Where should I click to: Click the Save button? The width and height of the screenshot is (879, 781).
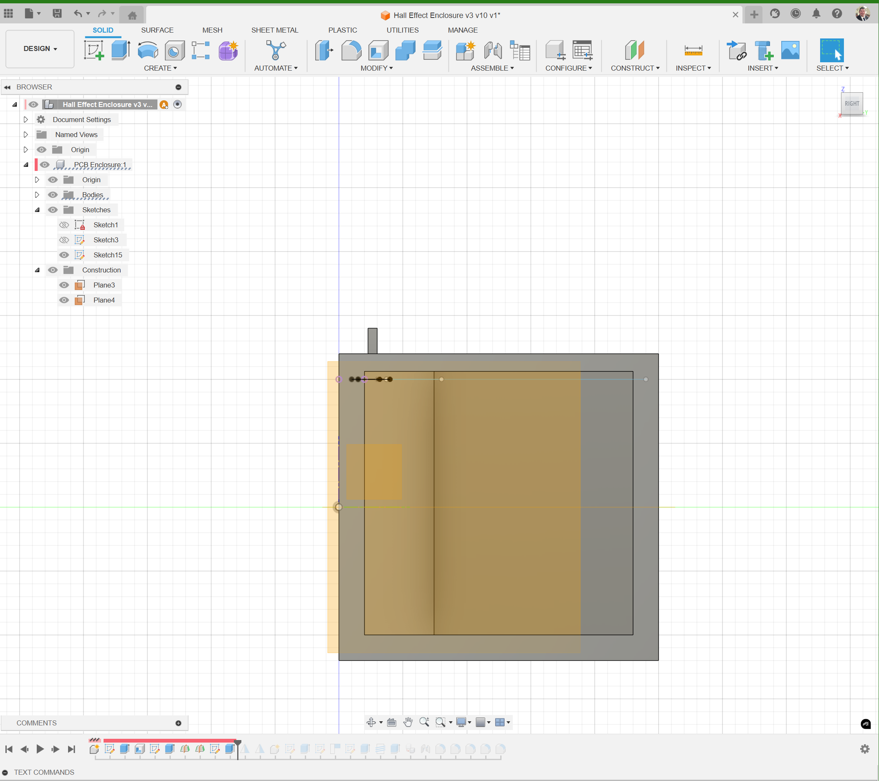56,13
